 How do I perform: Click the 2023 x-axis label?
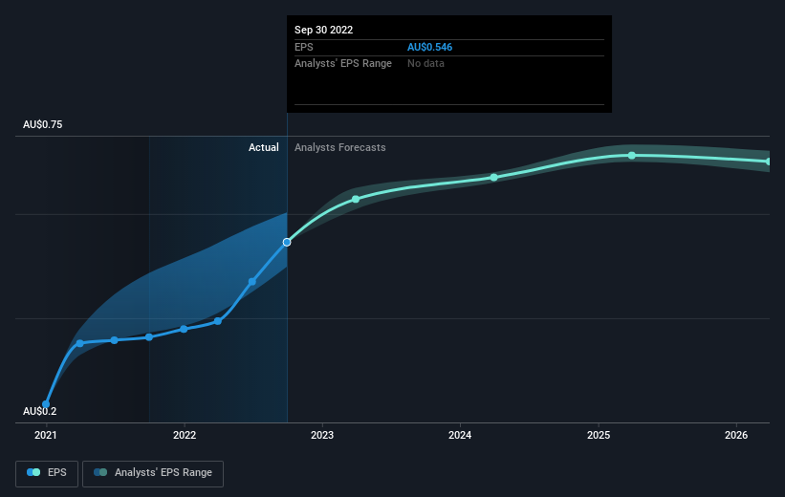pyautogui.click(x=322, y=435)
